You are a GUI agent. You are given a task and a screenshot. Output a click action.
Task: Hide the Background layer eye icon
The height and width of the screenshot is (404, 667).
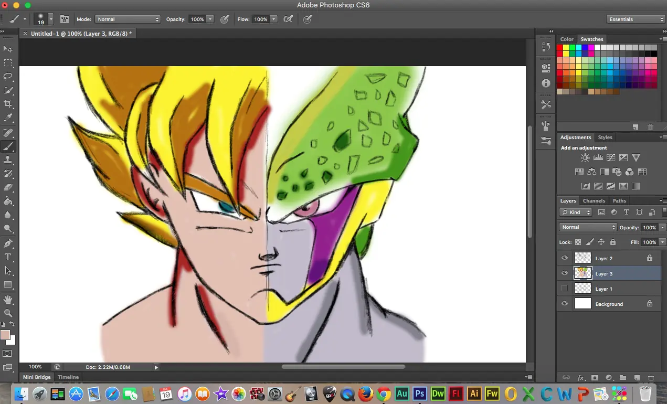(x=565, y=304)
